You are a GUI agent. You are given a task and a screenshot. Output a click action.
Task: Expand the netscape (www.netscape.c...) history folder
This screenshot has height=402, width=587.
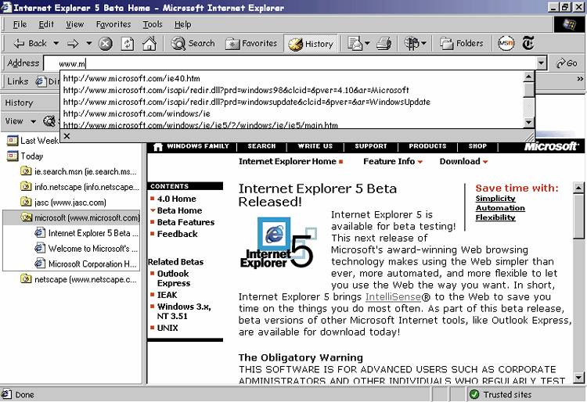78,279
